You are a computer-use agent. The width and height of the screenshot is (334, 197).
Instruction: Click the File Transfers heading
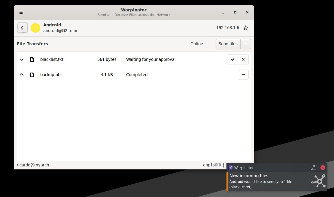[32, 44]
